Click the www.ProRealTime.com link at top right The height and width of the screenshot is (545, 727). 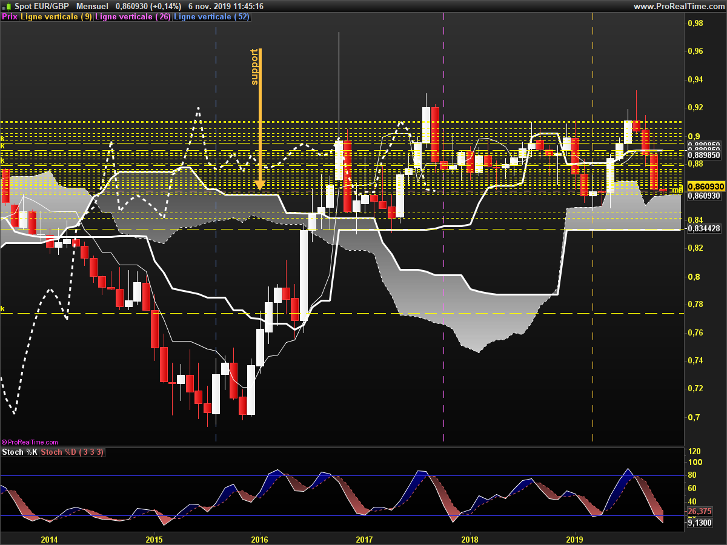click(x=678, y=6)
